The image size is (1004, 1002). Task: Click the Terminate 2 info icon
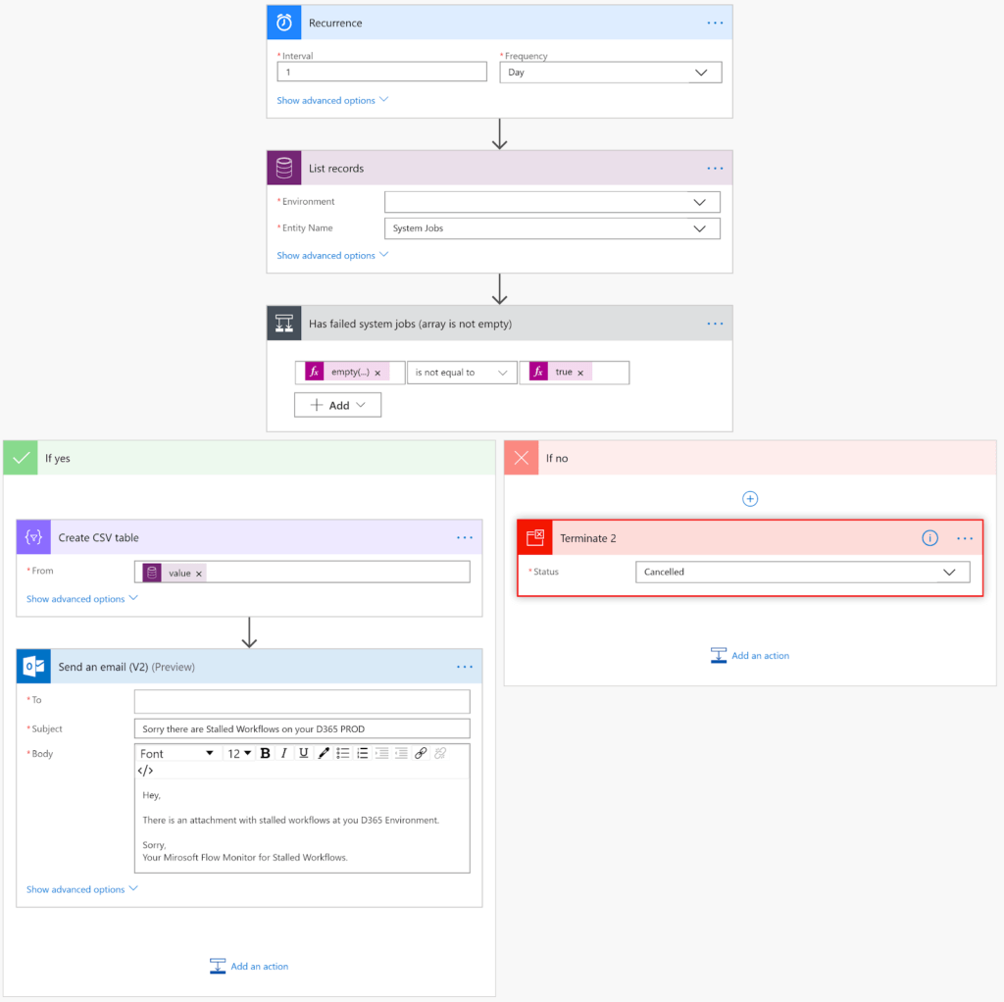[930, 538]
